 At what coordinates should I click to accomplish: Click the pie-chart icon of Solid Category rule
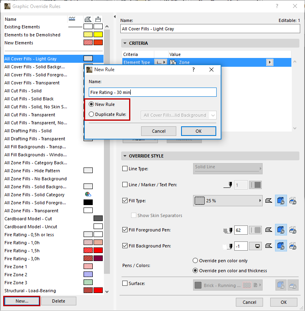(x=88, y=194)
